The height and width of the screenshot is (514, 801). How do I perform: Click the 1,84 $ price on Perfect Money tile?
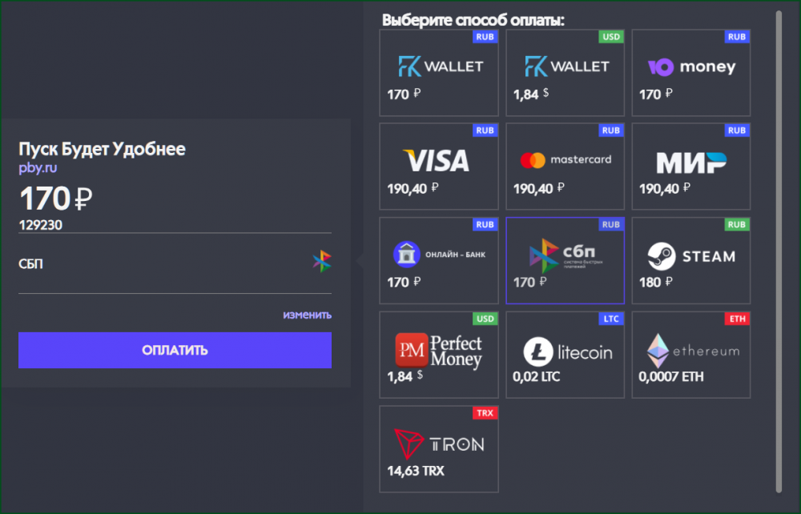click(405, 377)
